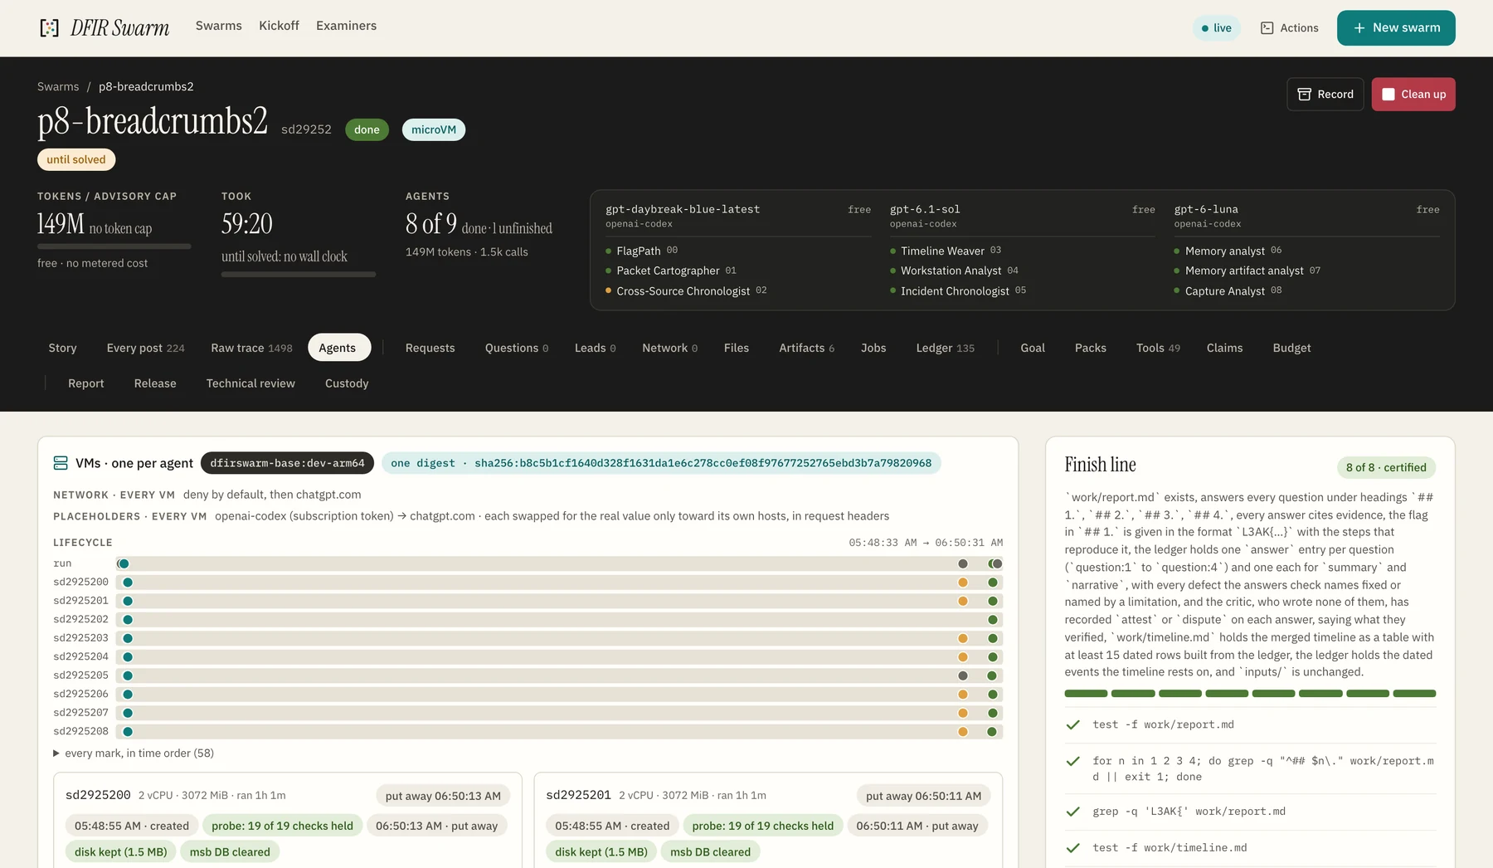Switch to the Raw trace tab
The image size is (1493, 868).
251,348
